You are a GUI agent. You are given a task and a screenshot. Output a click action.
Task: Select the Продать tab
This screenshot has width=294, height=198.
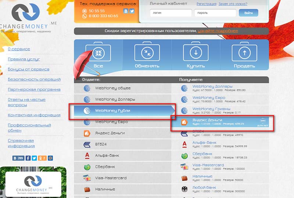[x=244, y=55]
